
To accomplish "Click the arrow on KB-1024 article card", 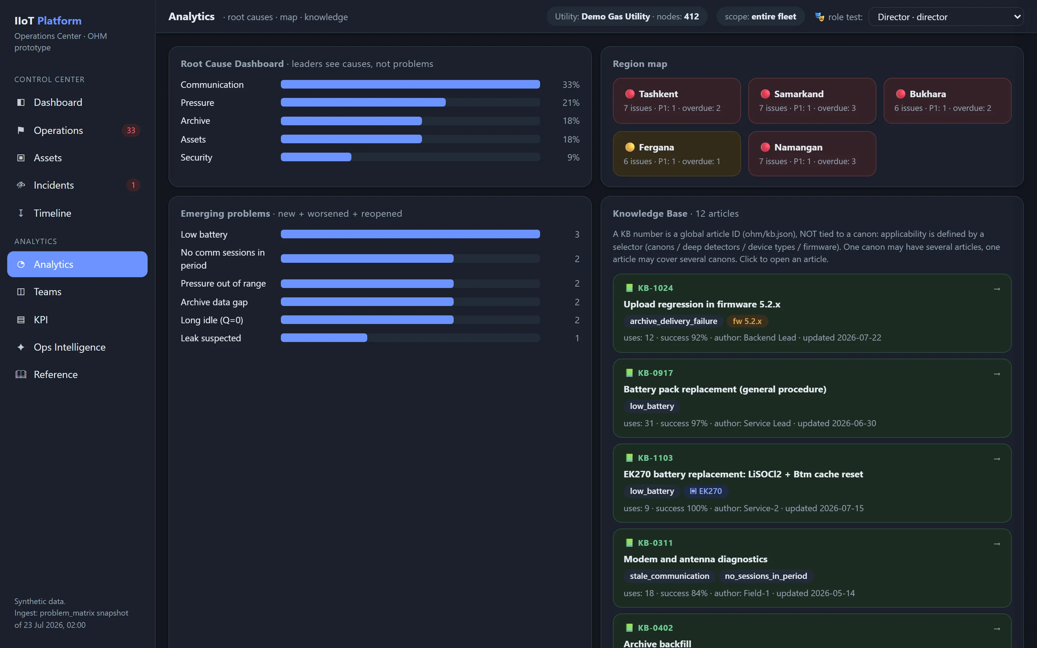I will [997, 289].
